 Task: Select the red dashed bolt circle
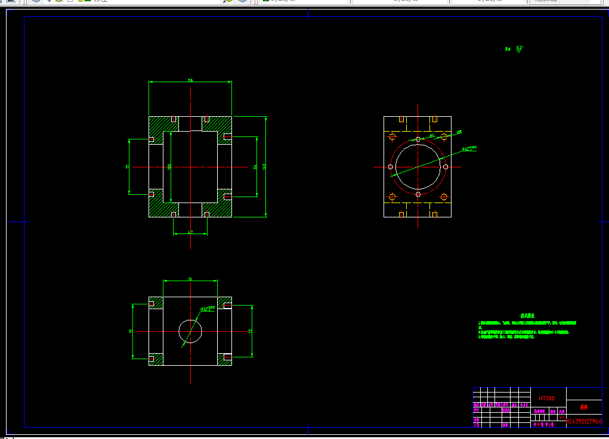(418, 167)
